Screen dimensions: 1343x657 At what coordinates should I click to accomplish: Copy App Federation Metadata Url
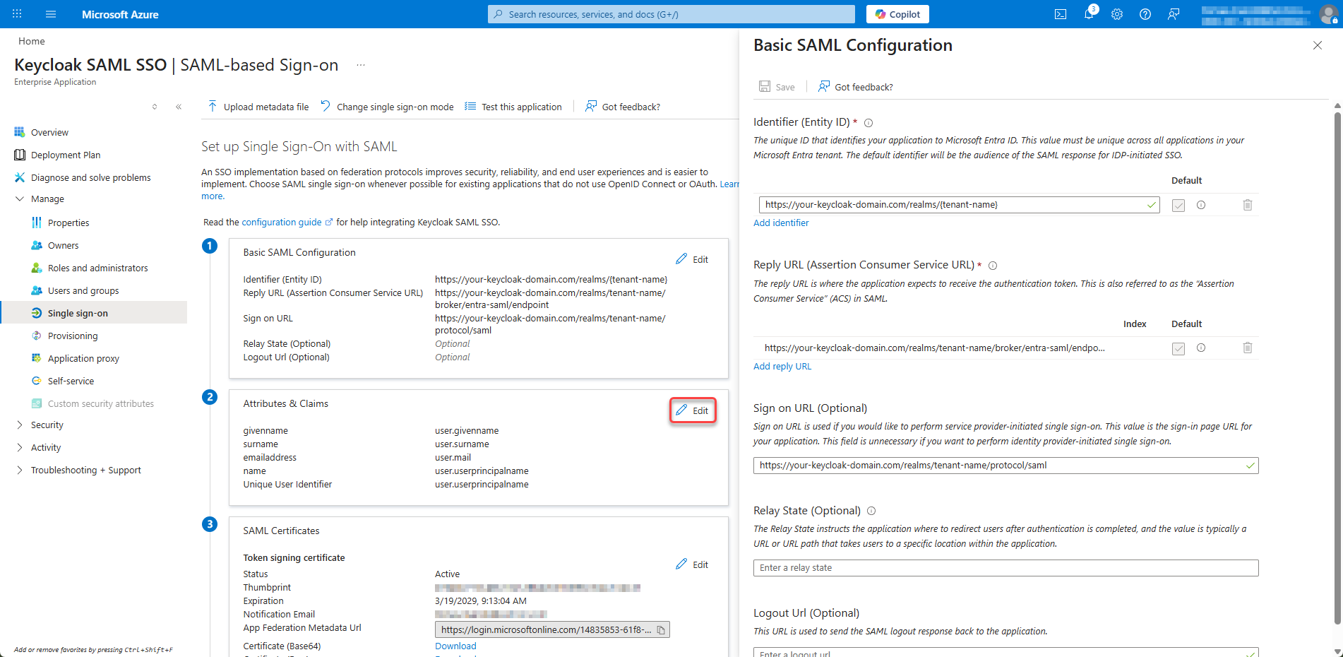point(661,629)
